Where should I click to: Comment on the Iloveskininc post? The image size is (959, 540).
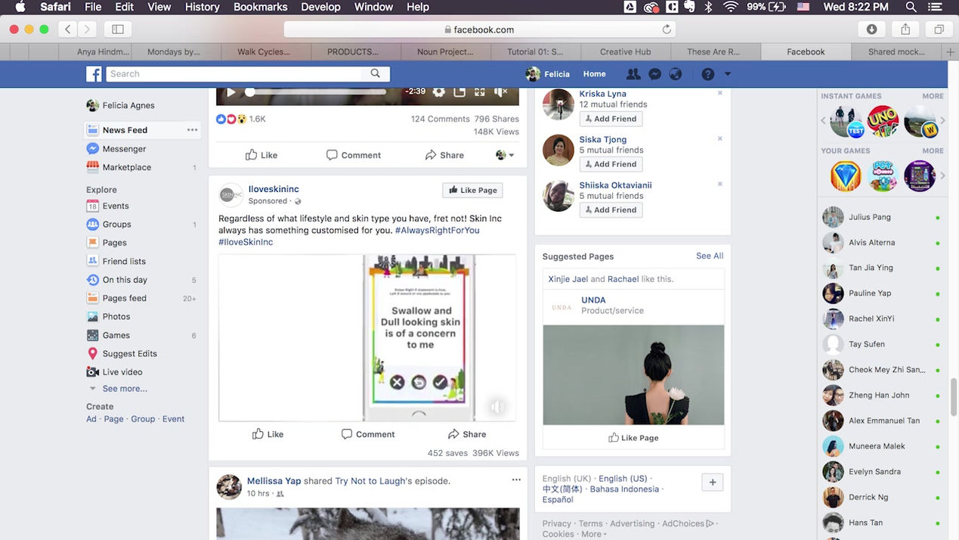coord(368,434)
